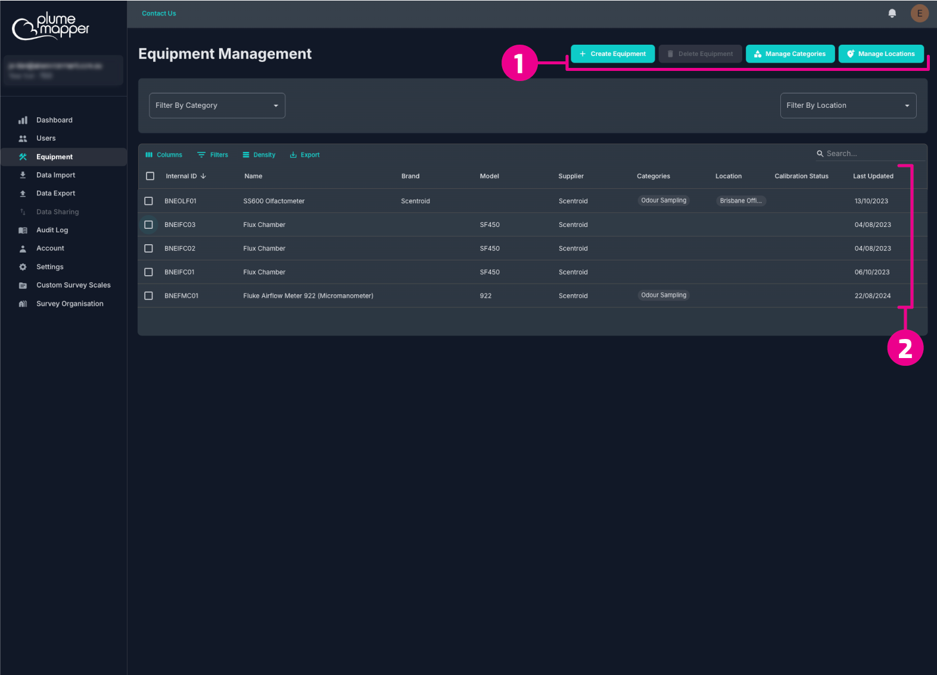
Task: Click the Delete Equipment button
Action: tap(701, 54)
